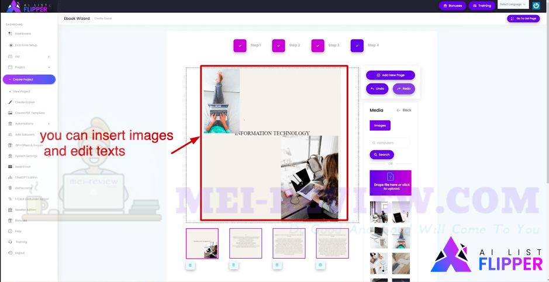This screenshot has width=549, height=282.
Task: Click the Step 1 checkmark box
Action: (x=240, y=46)
